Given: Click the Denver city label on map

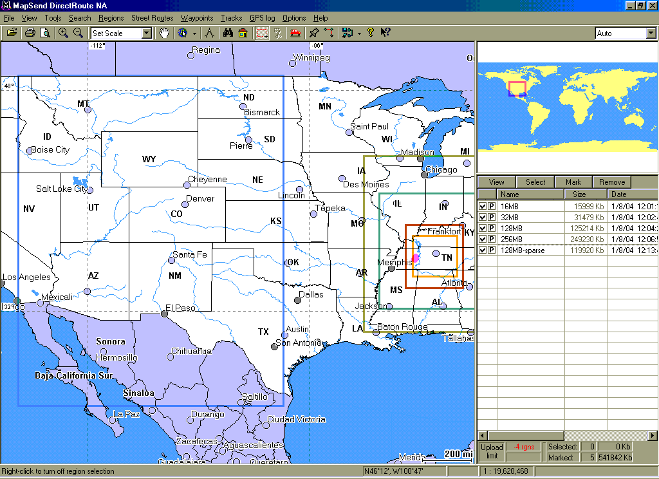Looking at the screenshot, I should point(200,198).
